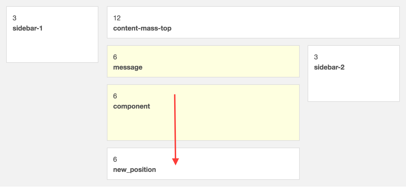The height and width of the screenshot is (190, 406).
Task: Click the number 3 in sidebar-1 box
Action: point(14,18)
